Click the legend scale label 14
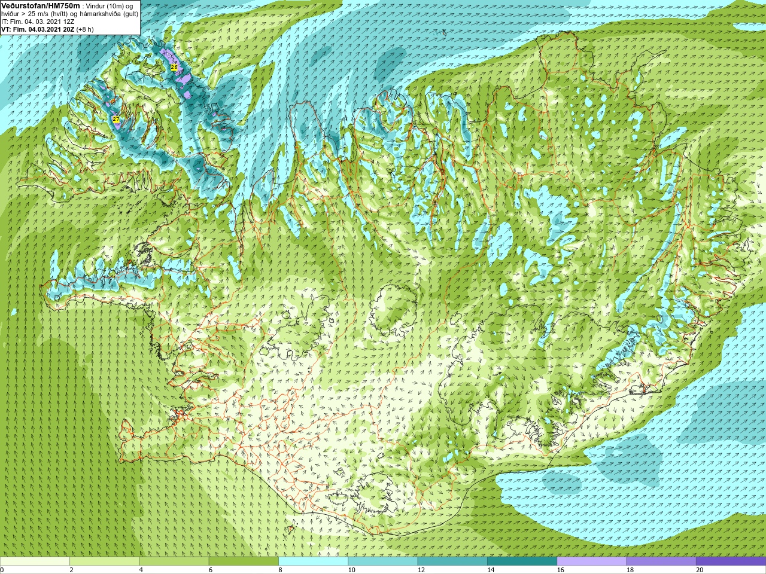 click(x=491, y=570)
